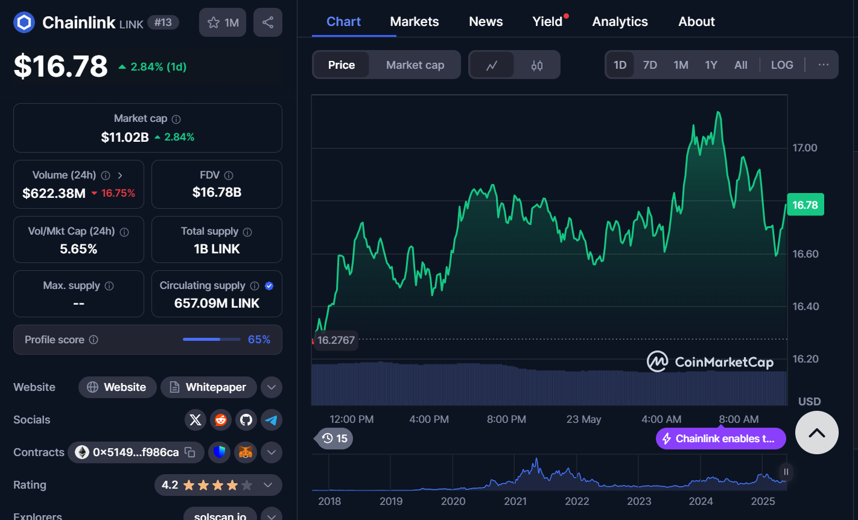The image size is (858, 520).
Task: Click the contract address 0x5149...f986ca
Action: 136,452
